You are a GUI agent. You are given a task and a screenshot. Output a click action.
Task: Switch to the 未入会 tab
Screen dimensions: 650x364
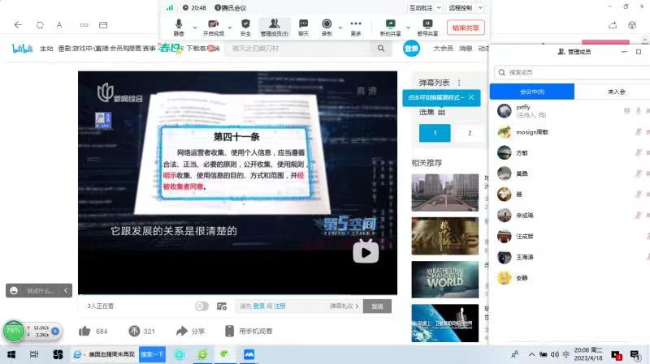pyautogui.click(x=616, y=92)
